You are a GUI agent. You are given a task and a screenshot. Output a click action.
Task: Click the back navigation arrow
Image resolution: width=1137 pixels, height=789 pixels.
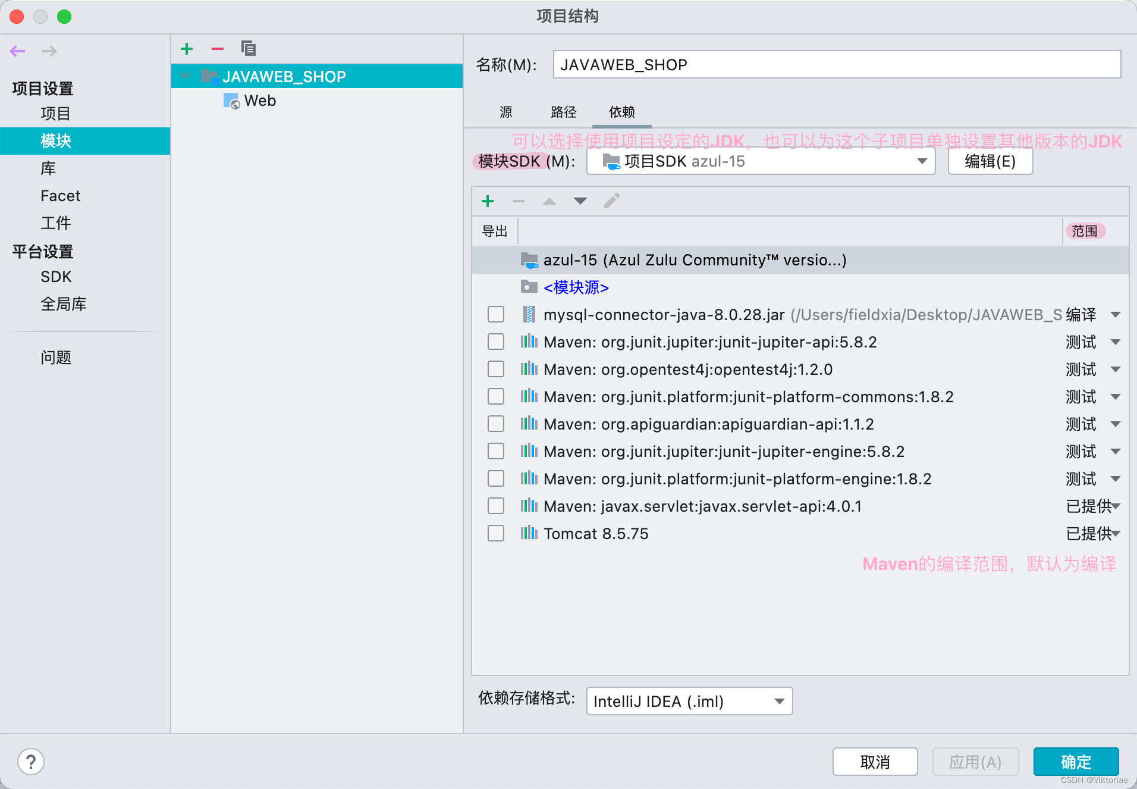tap(18, 51)
